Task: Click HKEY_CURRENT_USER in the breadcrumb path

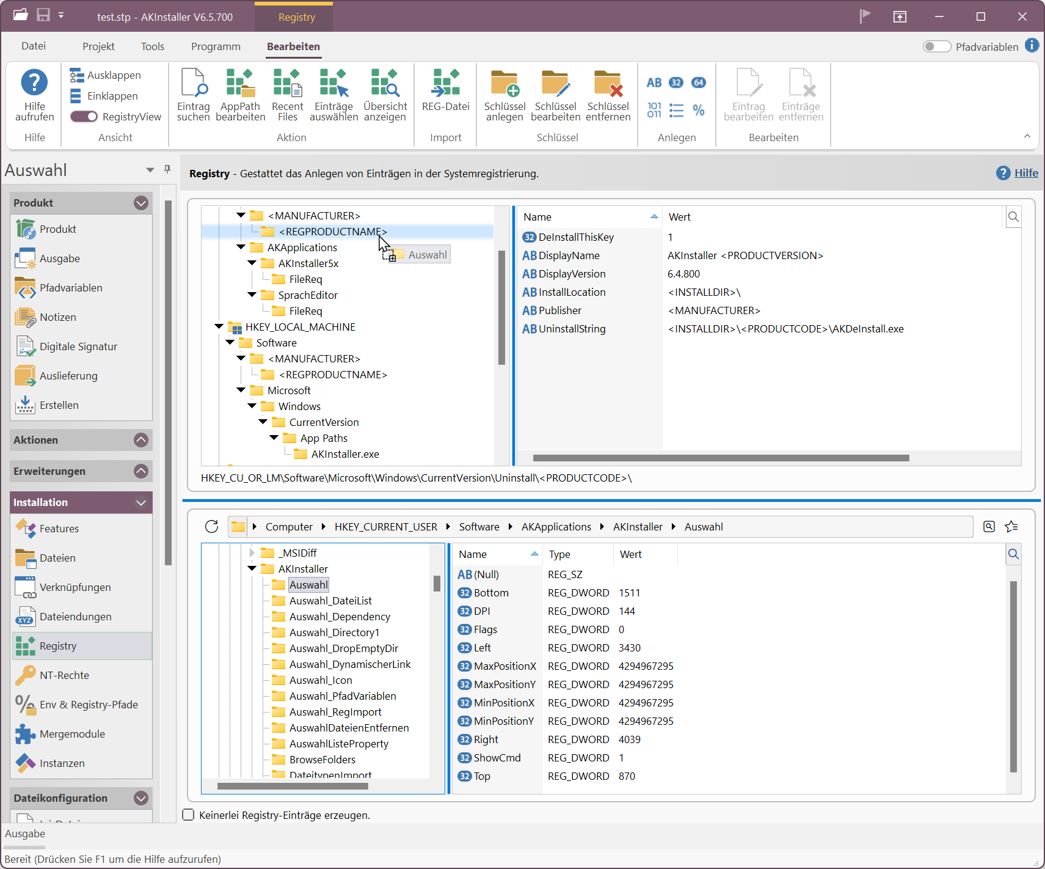Action: pos(386,527)
